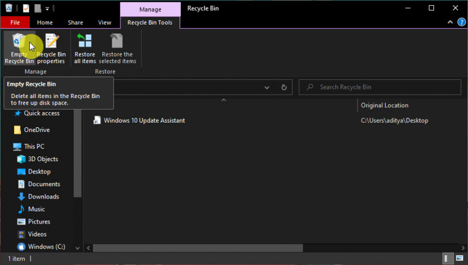The image size is (468, 265).
Task: Switch to the Share ribbon tab
Action: click(x=75, y=22)
